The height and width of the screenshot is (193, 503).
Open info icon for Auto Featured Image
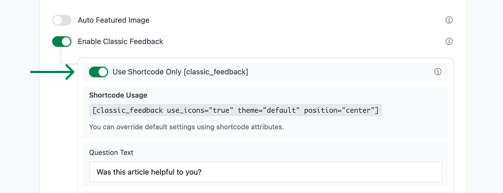449,20
